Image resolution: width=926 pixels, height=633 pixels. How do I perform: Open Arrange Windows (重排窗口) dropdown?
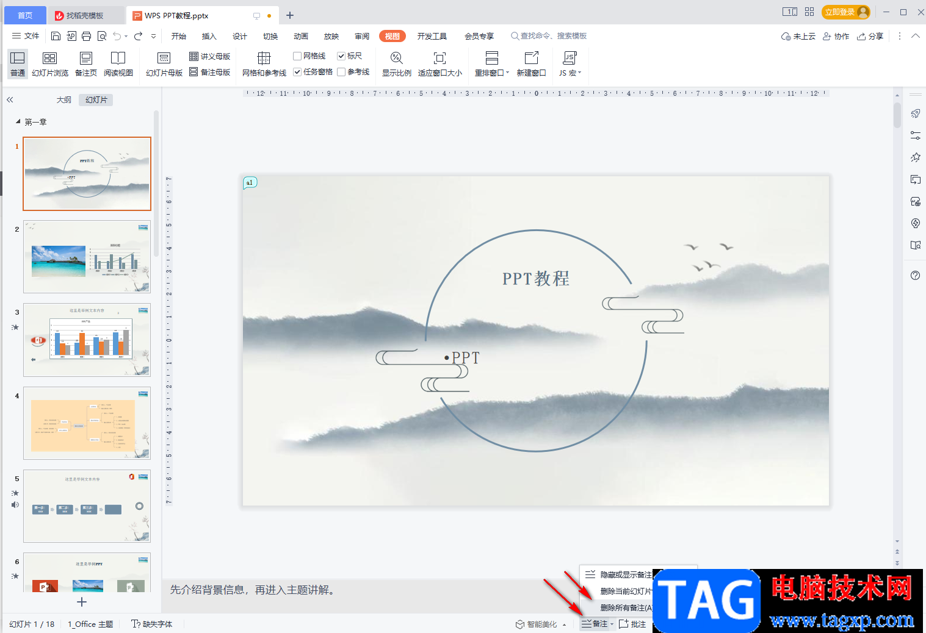coord(492,64)
